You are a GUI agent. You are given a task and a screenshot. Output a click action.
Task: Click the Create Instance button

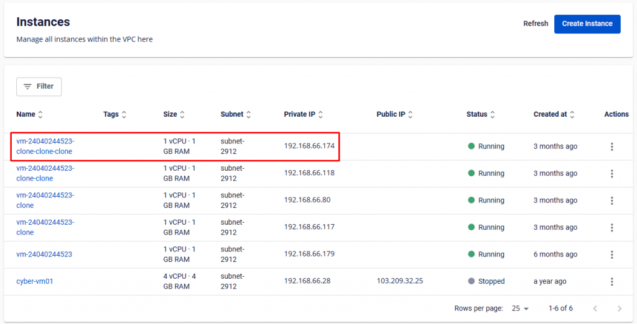click(x=587, y=24)
